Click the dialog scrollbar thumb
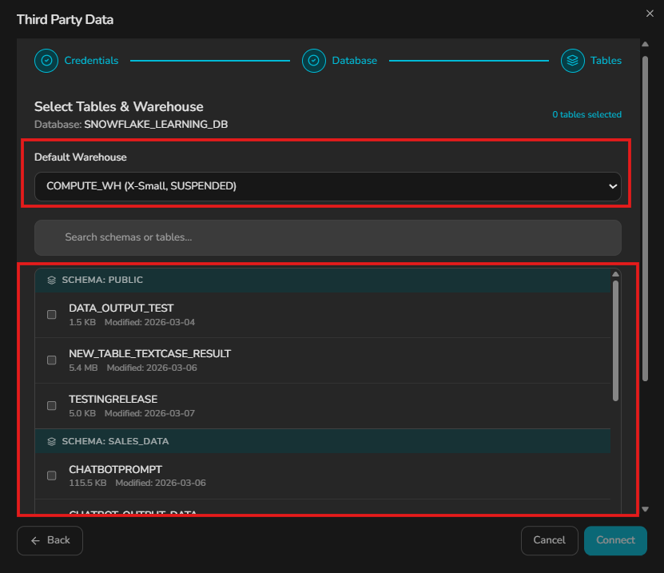This screenshot has height=573, width=664. tap(645, 219)
